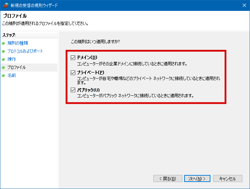Jump to the 操作 step in the sidebar
The height and width of the screenshot is (189, 250).
(12, 59)
